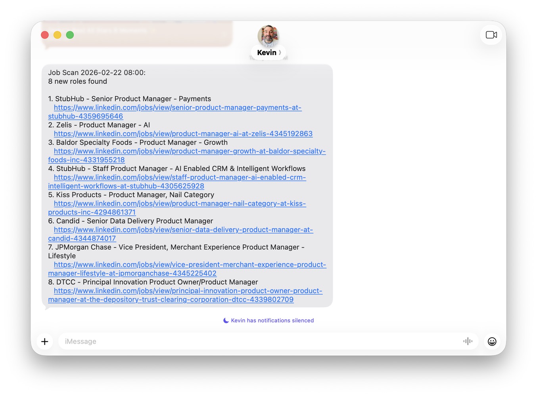Minimize the window with yellow button
This screenshot has width=537, height=396.
point(58,35)
